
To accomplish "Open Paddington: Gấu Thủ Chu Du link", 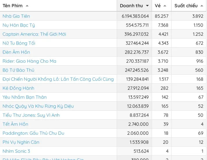I will click(x=33, y=133).
